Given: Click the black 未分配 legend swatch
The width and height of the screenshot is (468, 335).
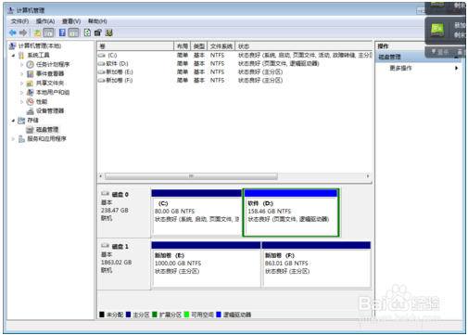Looking at the screenshot, I should (x=102, y=315).
